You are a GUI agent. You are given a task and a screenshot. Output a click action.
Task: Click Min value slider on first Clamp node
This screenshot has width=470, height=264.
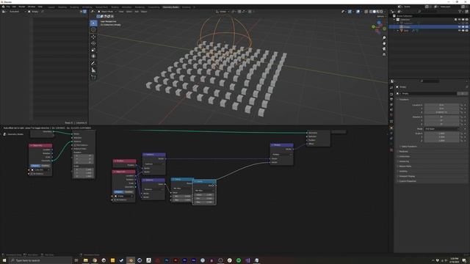coord(181,196)
